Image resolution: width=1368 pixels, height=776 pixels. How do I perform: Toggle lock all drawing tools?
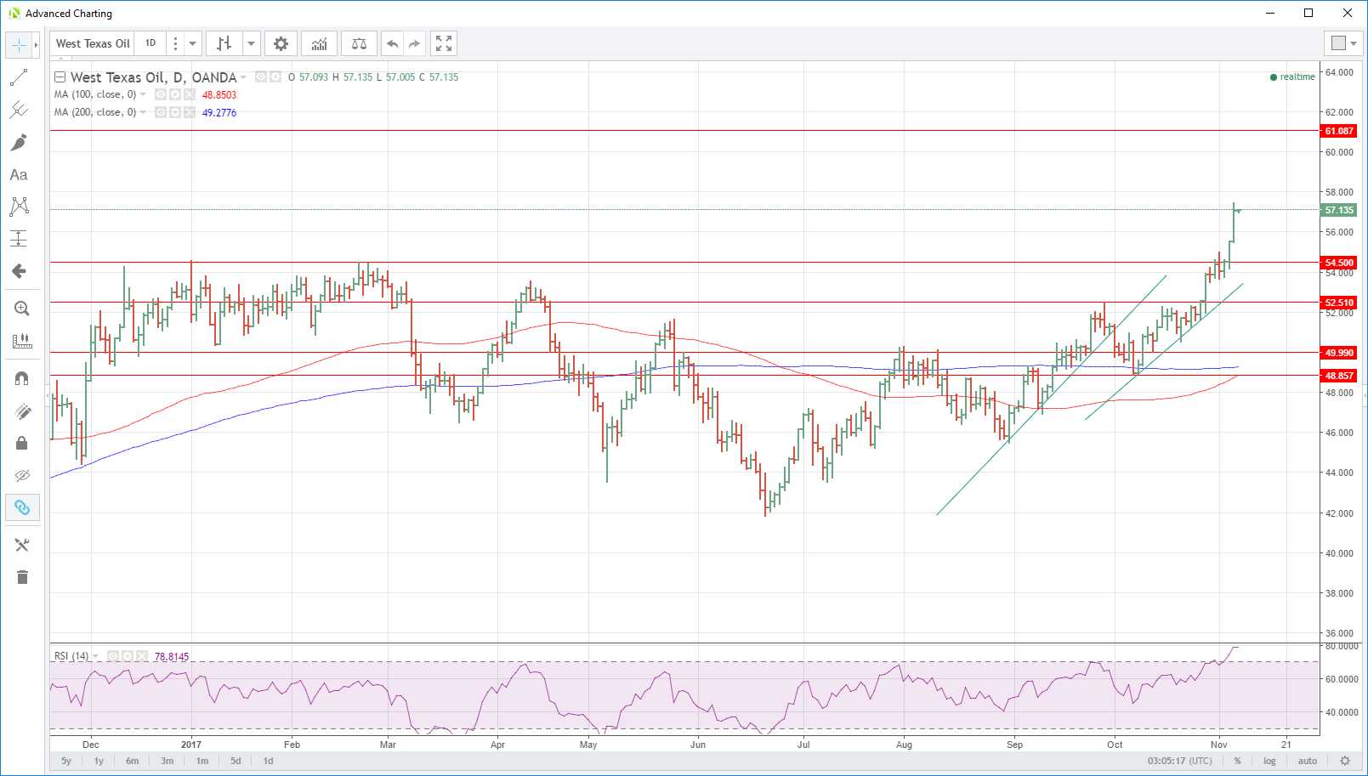(x=22, y=443)
